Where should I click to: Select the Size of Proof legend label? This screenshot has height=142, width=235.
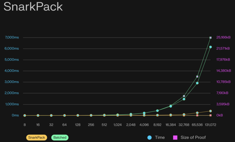point(193,137)
